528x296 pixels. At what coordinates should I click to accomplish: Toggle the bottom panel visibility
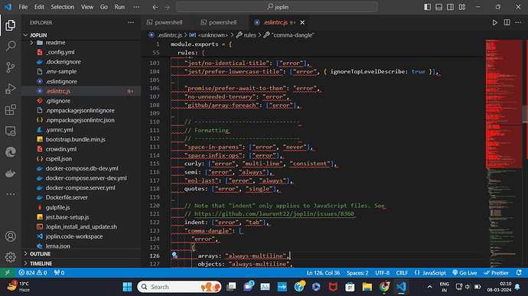click(x=438, y=7)
